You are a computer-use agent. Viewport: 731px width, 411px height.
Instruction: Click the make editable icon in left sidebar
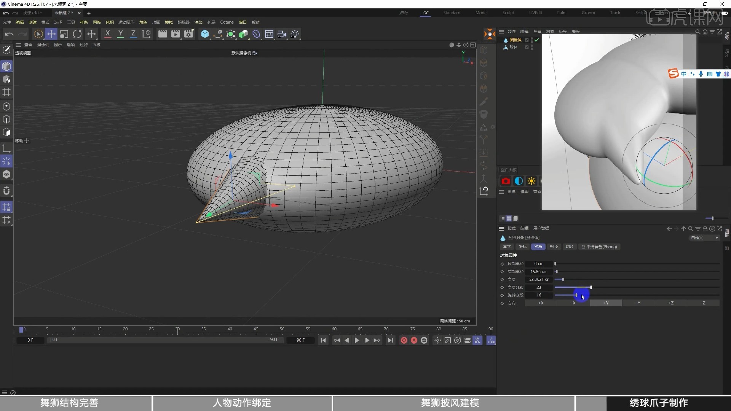[x=6, y=50]
